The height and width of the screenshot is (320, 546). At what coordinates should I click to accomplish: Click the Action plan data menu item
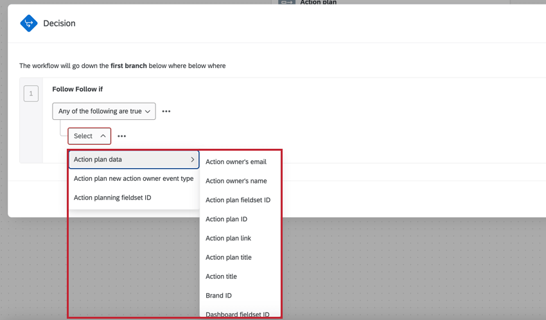pyautogui.click(x=134, y=160)
